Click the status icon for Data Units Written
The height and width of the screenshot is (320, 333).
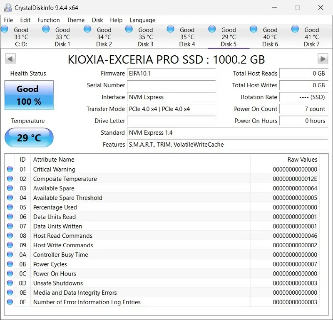[x=10, y=226]
